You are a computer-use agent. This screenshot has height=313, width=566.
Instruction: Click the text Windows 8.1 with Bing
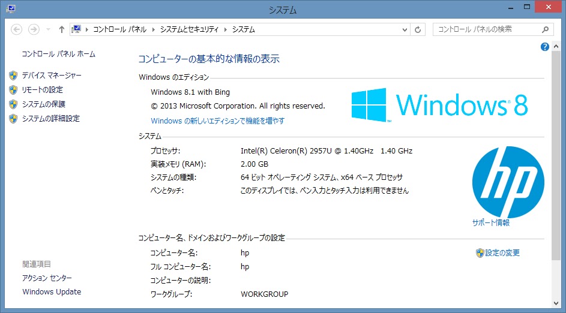tap(190, 92)
